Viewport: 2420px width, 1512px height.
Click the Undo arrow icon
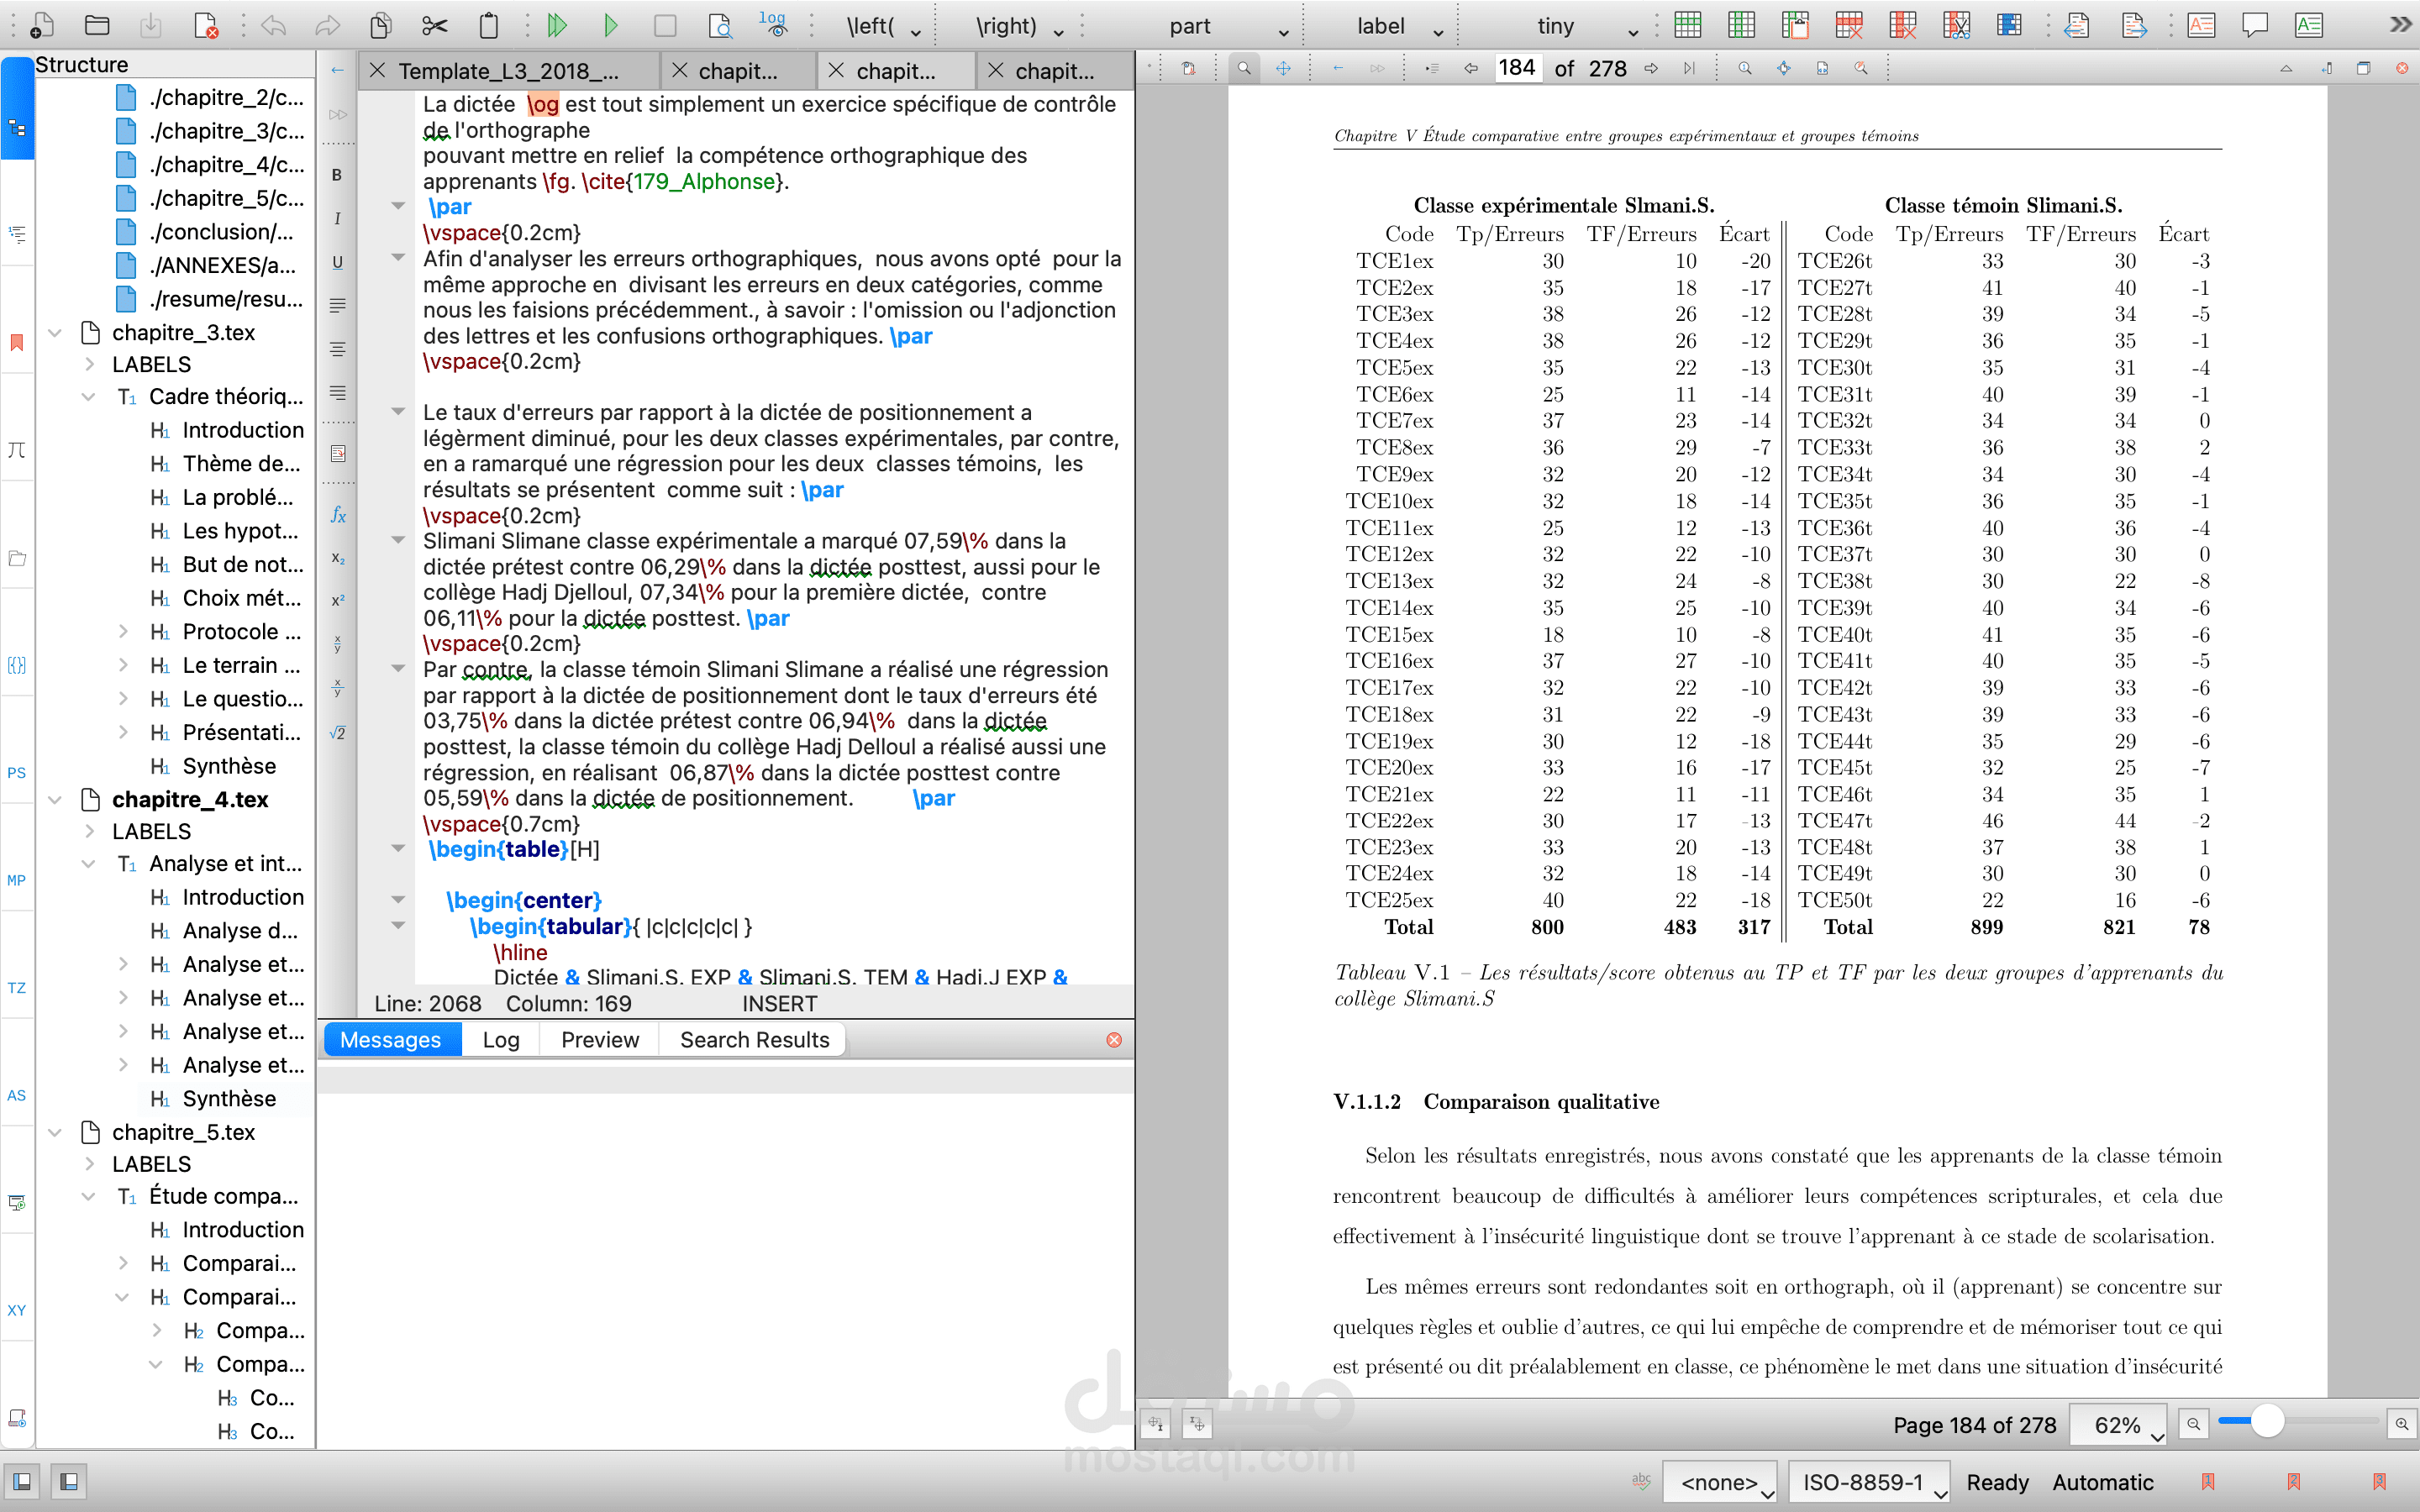coord(273,25)
